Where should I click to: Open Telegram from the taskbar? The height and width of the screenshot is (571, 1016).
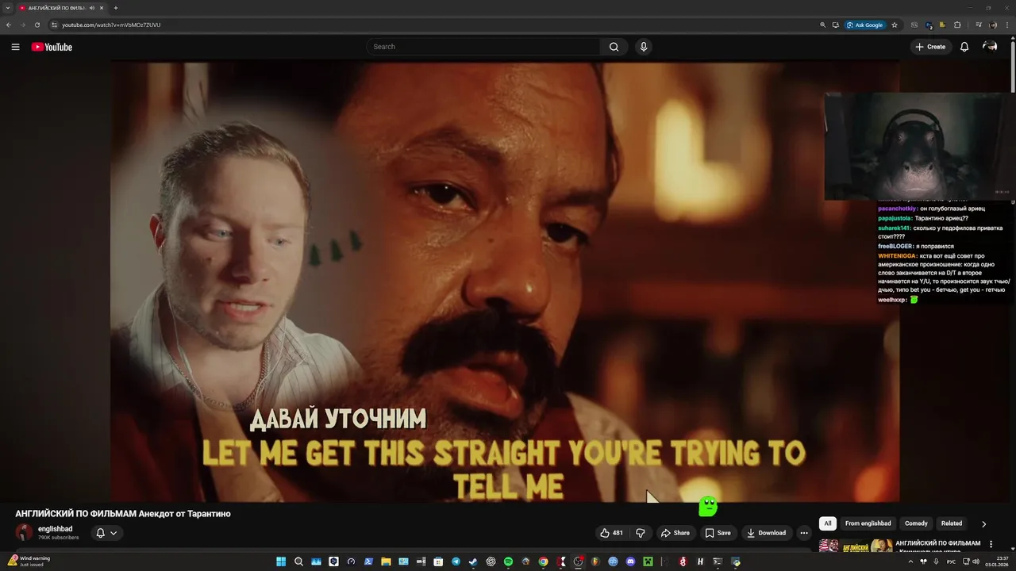point(456,561)
